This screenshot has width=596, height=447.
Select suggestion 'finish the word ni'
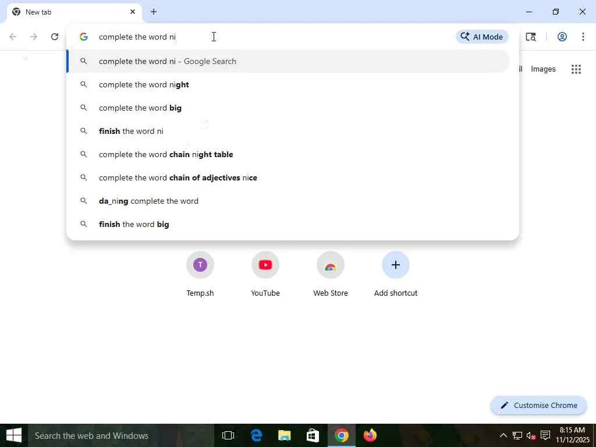point(288,131)
